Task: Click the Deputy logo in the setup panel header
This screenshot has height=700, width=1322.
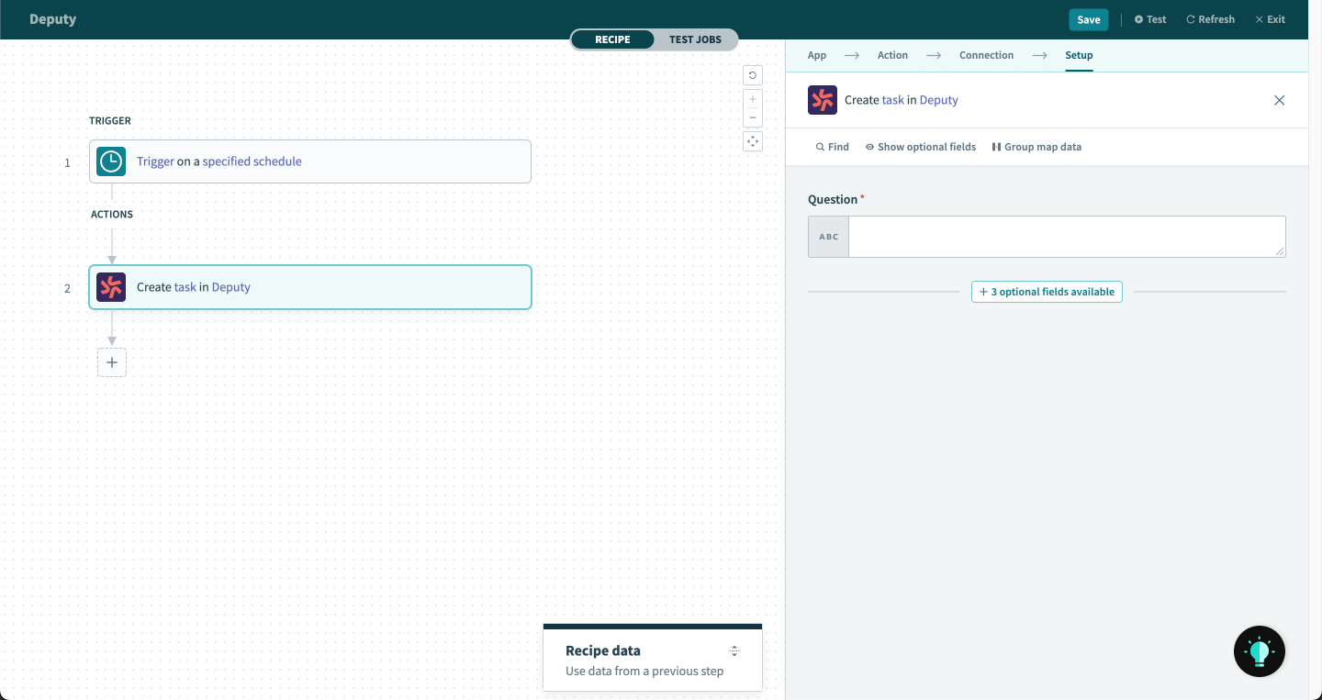Action: pos(822,99)
